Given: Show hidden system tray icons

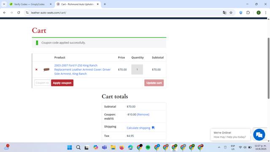Looking at the screenshot, I should coord(219,147).
